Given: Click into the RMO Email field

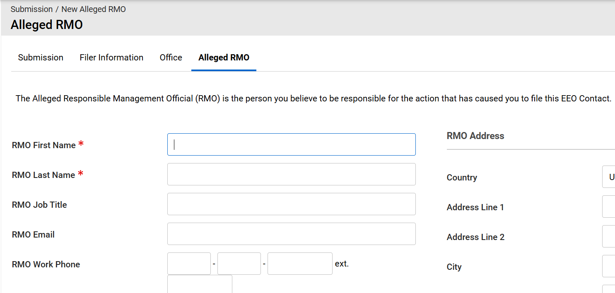Looking at the screenshot, I should pos(291,234).
